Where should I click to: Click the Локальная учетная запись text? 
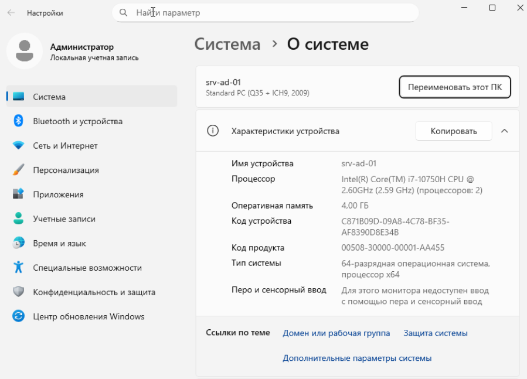coord(94,57)
